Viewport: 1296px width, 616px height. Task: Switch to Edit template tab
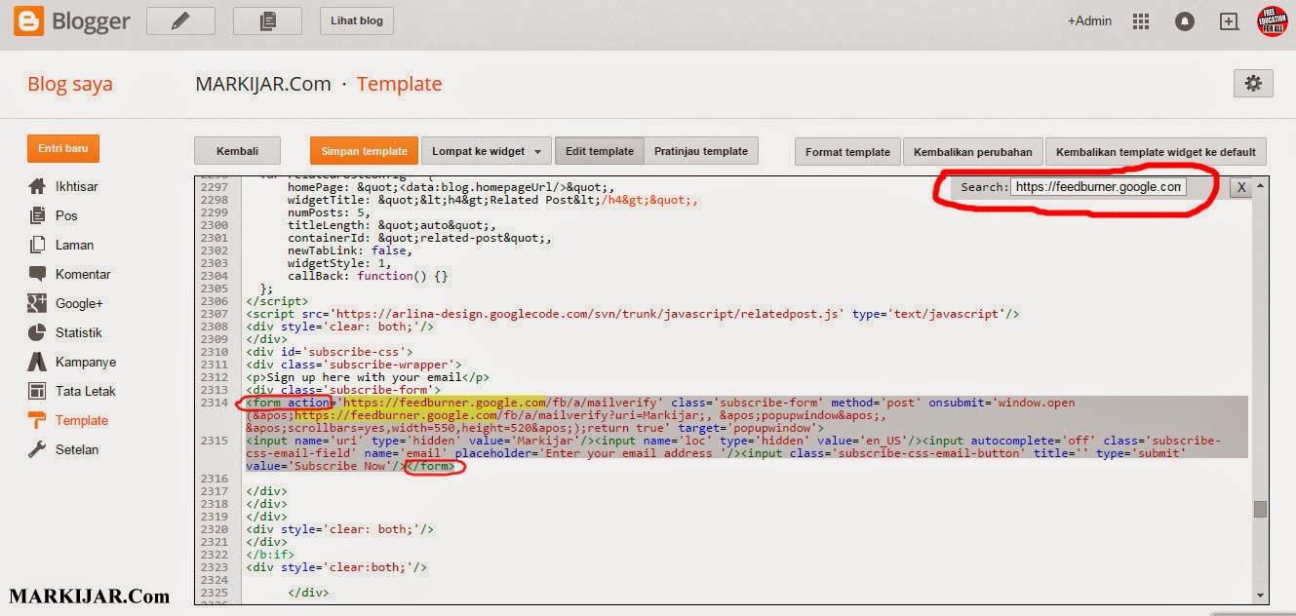pyautogui.click(x=599, y=151)
